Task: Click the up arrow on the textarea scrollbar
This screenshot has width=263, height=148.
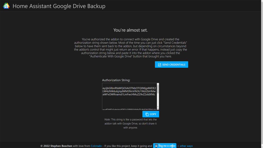Action: tap(158, 84)
